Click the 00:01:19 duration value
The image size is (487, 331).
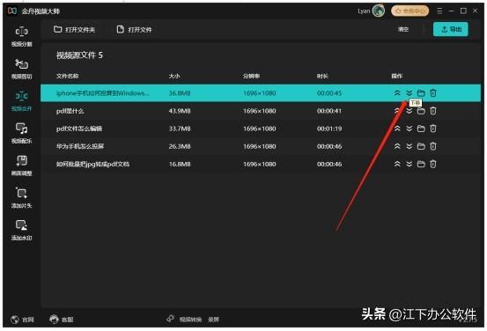click(x=329, y=129)
